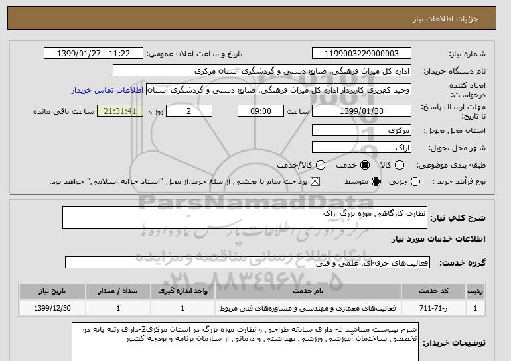Viewport: 511px width, 361px height.
Task: Click the طبقه بندی موضوعی label
Action: coord(451,166)
